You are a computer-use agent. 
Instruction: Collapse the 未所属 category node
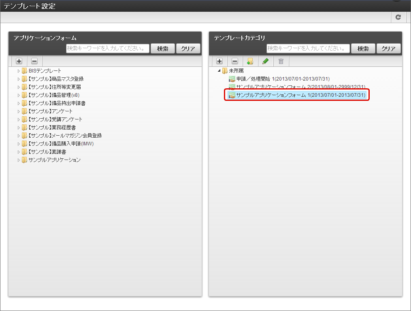219,71
